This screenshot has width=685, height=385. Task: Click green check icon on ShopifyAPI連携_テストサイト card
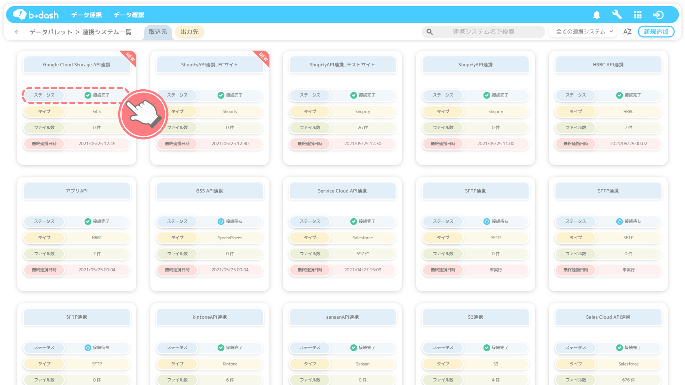pos(354,95)
